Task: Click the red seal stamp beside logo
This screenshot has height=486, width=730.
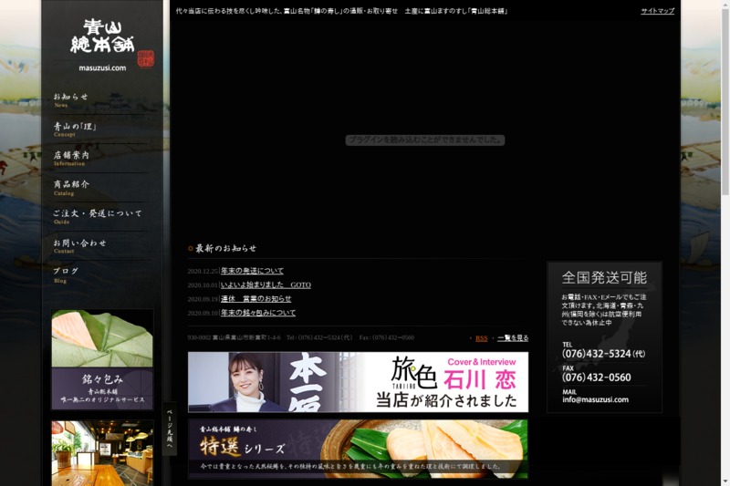Action: [146, 58]
